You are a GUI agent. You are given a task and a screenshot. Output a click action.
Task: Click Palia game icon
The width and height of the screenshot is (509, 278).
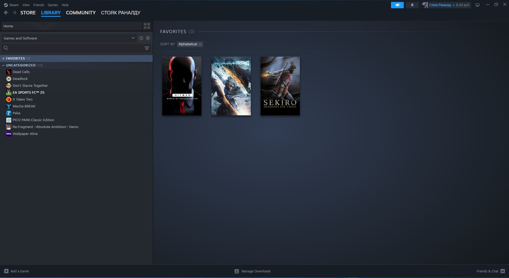[9, 113]
